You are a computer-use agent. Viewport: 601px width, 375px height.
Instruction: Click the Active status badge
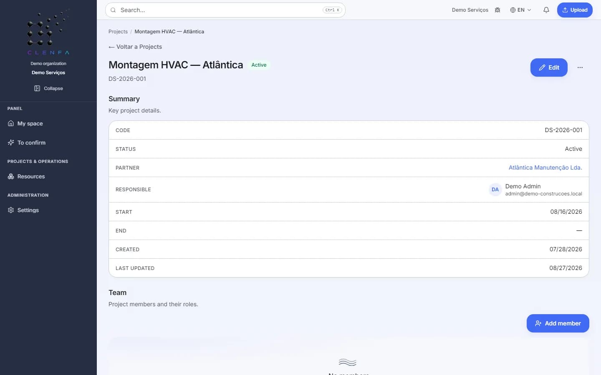pyautogui.click(x=259, y=65)
